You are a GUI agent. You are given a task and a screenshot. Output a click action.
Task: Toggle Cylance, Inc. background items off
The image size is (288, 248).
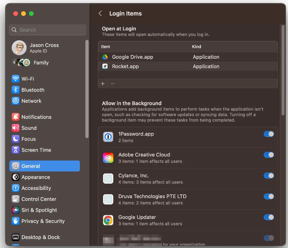(269, 176)
